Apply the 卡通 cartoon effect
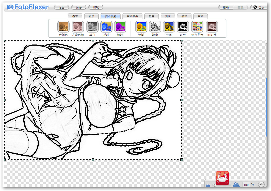Screen dimensions: 271x191 click(x=169, y=27)
